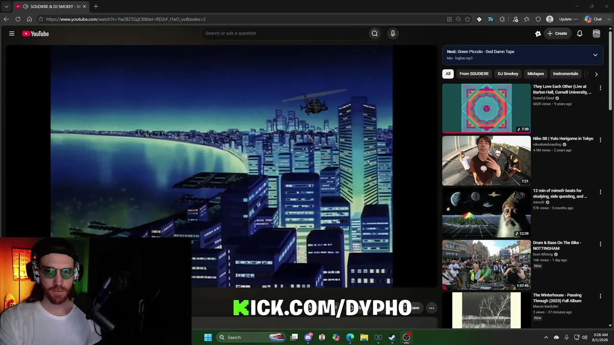This screenshot has width=614, height=345.
Task: Open options for Drum & Bass video
Action: tap(600, 244)
